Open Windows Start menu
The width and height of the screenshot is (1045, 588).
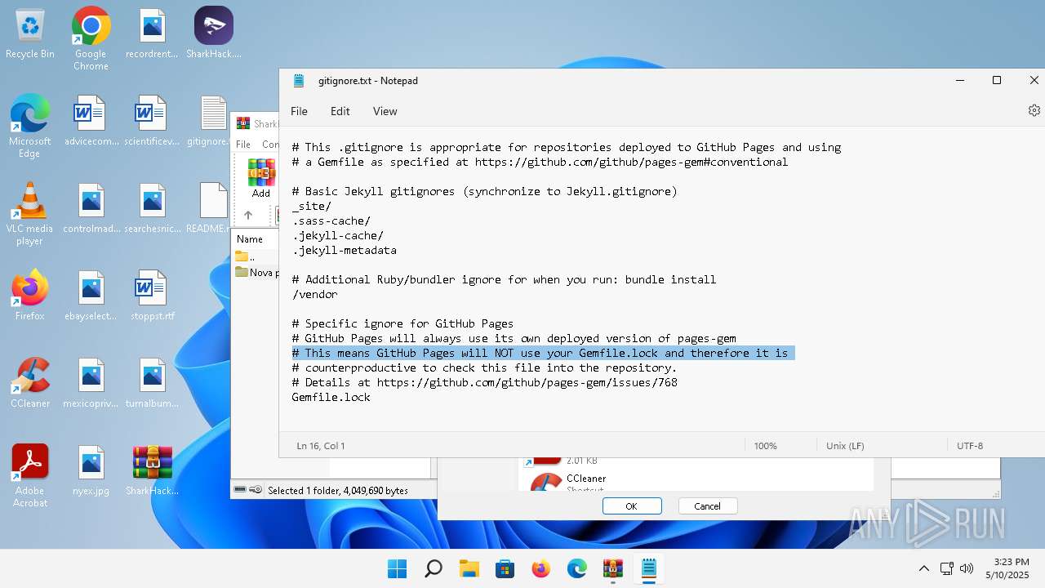tap(398, 568)
